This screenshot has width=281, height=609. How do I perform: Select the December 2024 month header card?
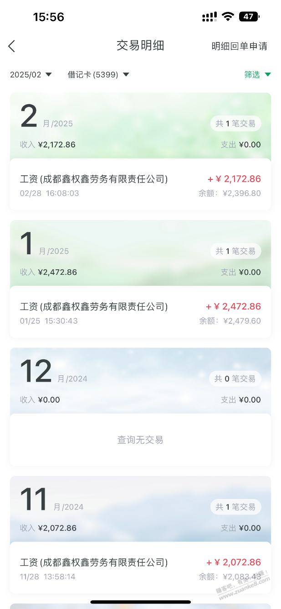(x=140, y=381)
